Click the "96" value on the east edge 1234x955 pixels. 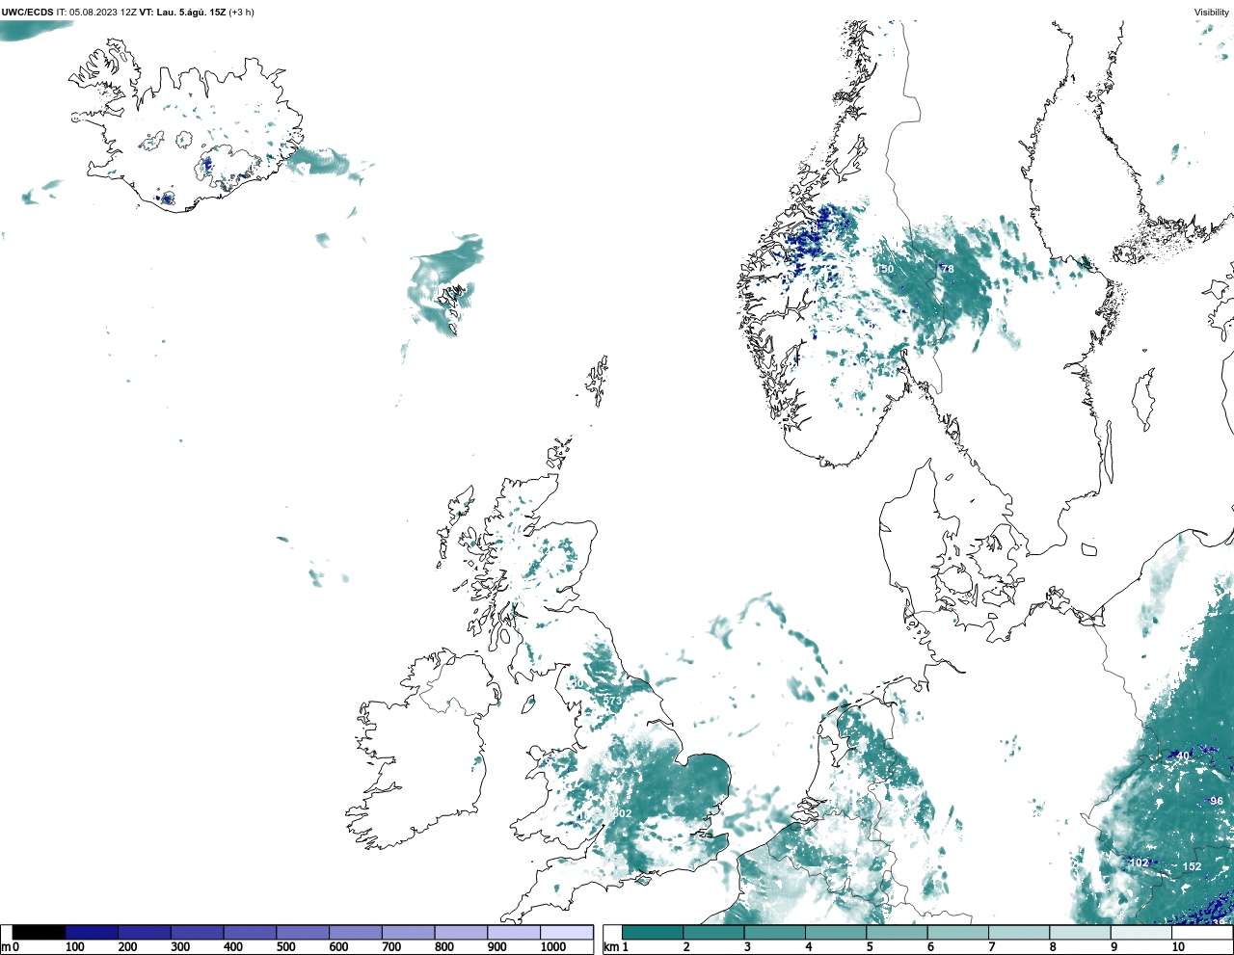[1217, 802]
